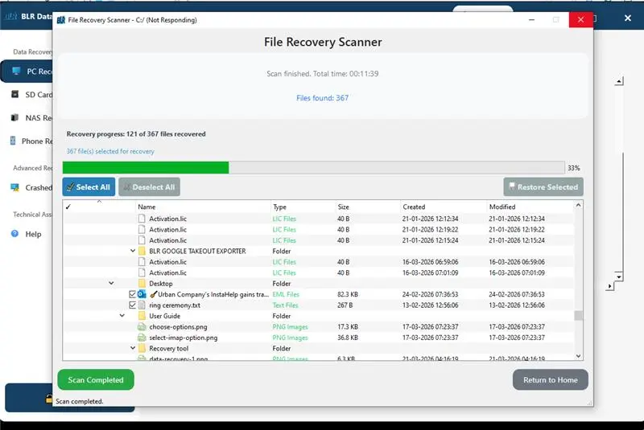Click the Outlook icon on the EML file

click(x=142, y=295)
